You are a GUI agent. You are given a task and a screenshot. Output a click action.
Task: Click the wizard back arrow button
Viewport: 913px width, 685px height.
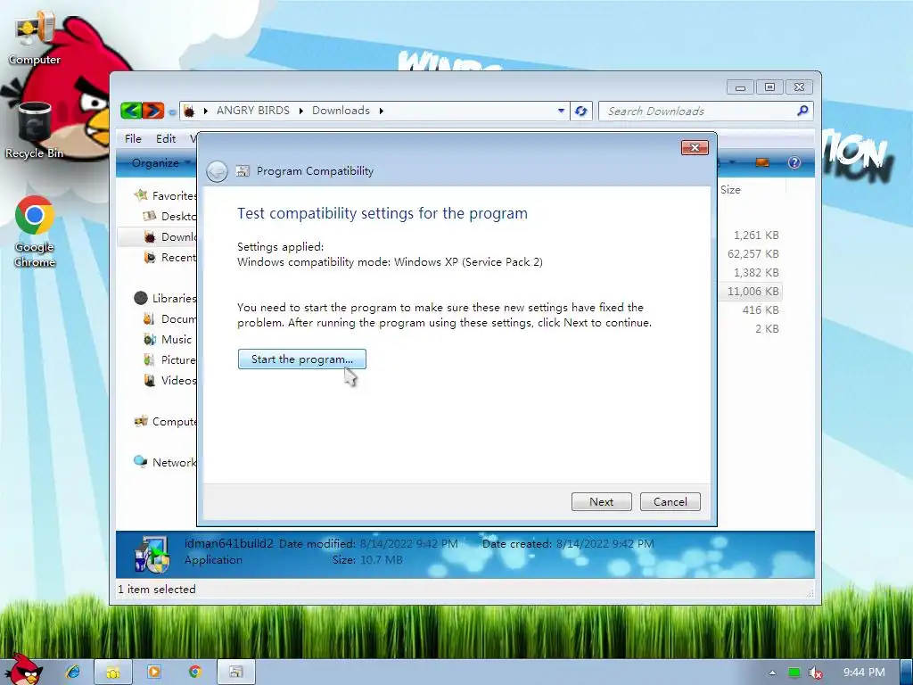point(218,171)
